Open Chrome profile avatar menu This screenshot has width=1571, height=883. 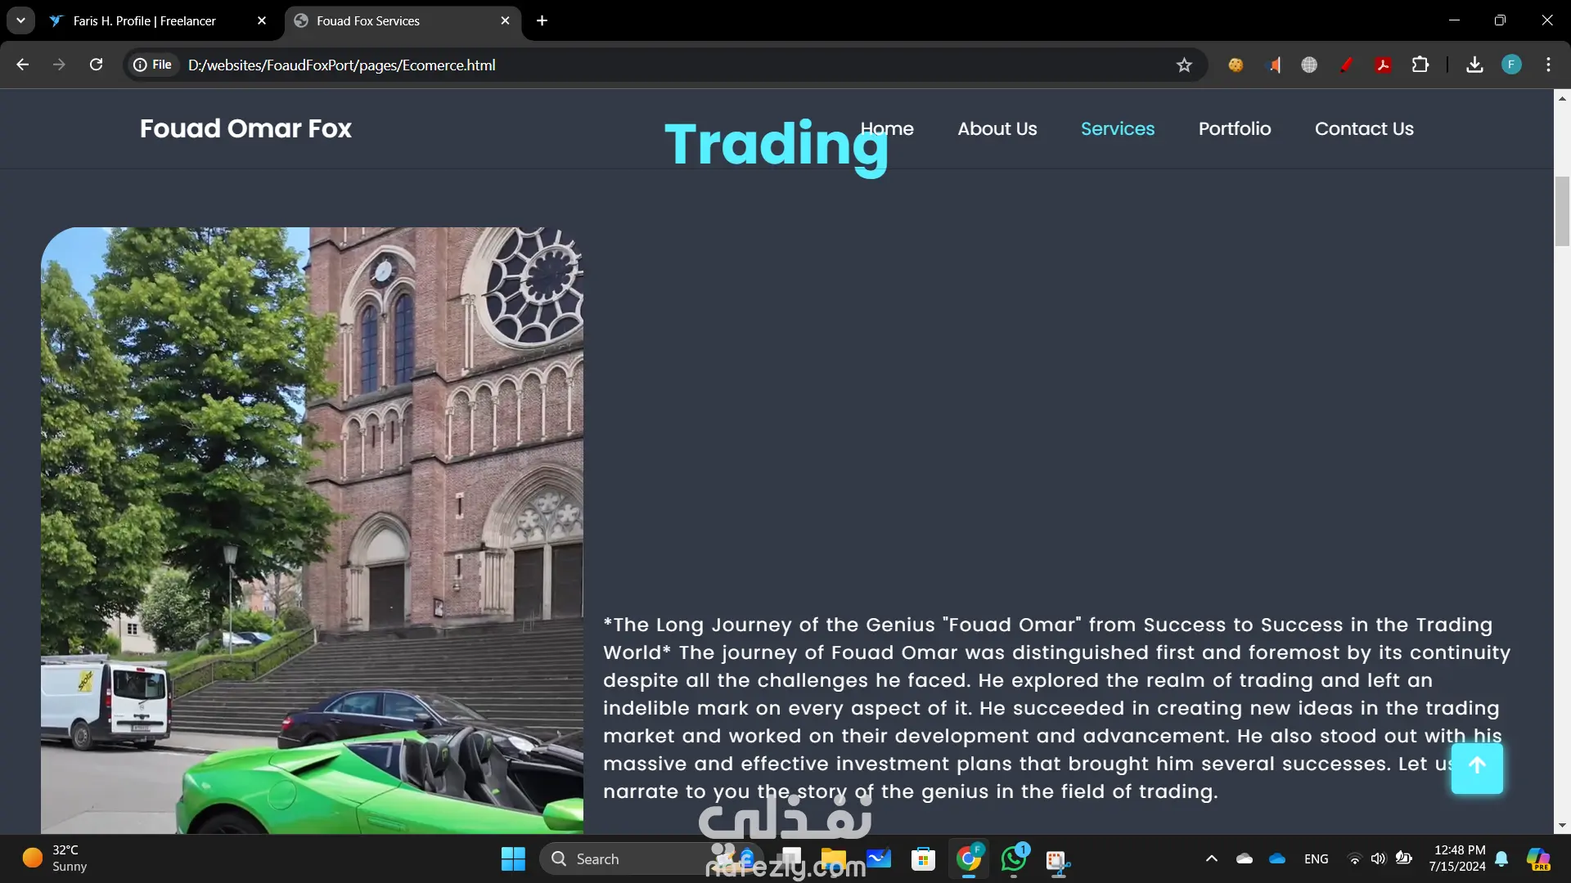point(1511,65)
